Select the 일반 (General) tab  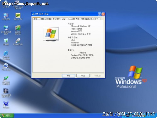[36, 19]
